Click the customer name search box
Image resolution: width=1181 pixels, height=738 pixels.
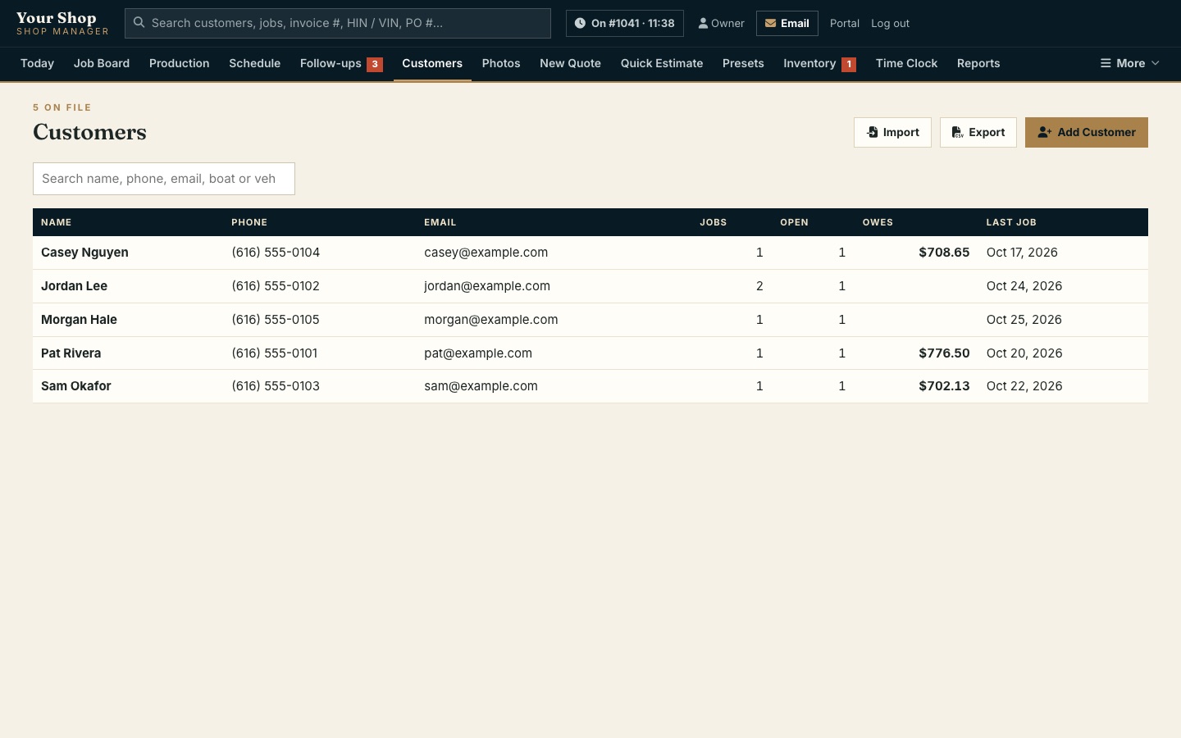164,179
